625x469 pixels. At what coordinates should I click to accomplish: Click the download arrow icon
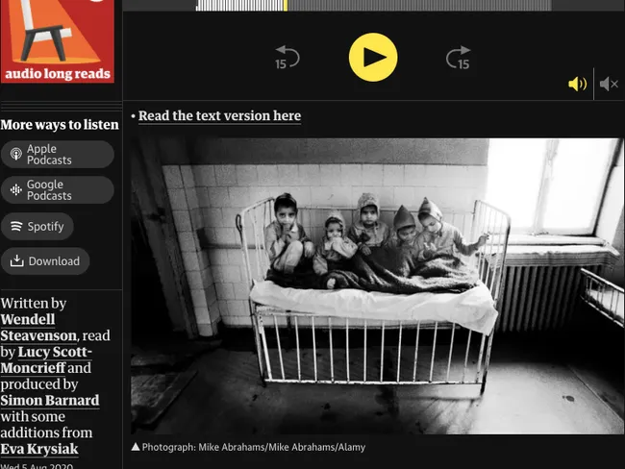pyautogui.click(x=16, y=260)
